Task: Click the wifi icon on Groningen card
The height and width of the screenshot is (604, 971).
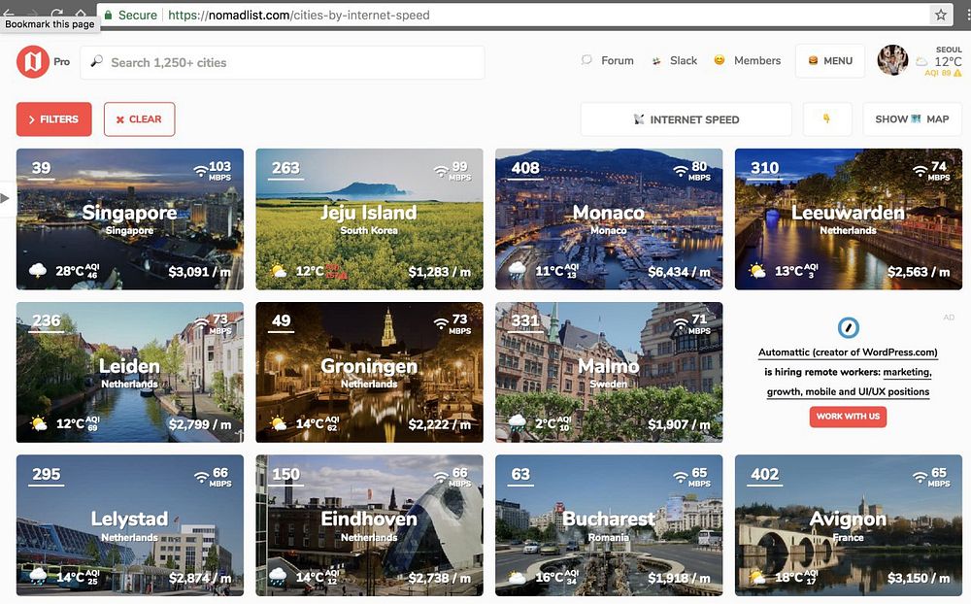Action: [440, 323]
